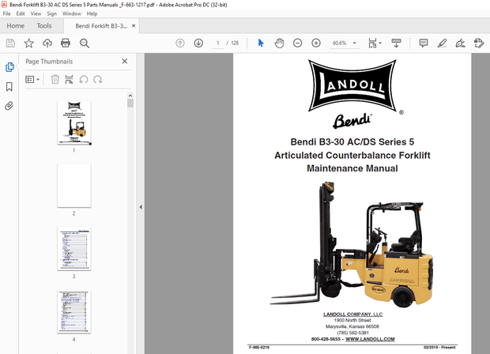Screen dimensions: 490x354
Task: Select blank page 2 thumbnail
Action: tap(74, 186)
